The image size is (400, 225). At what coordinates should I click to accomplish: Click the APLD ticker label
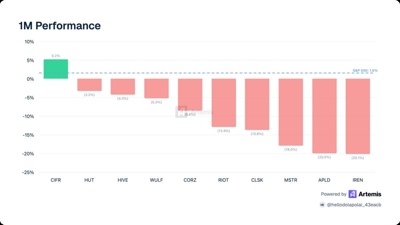324,180
